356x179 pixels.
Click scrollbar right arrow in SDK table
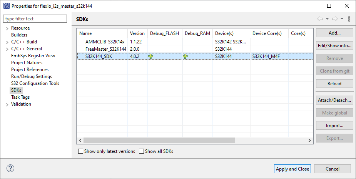coord(310,140)
